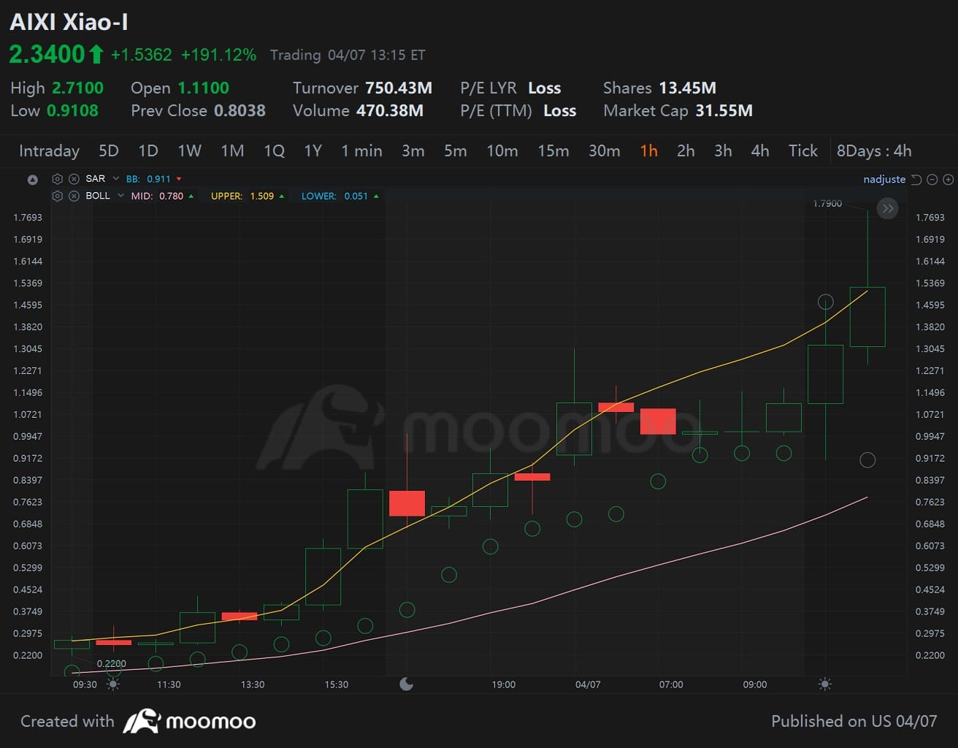Jump to latest candle with double-arrow button

887,209
